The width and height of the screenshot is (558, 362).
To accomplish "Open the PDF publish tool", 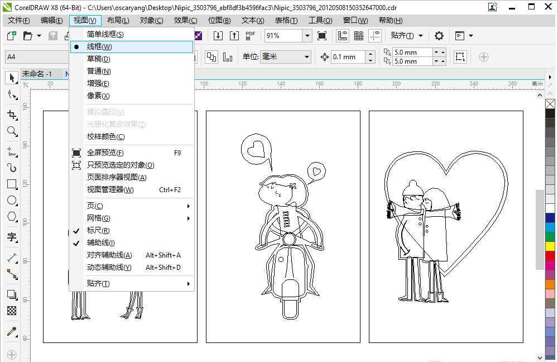I will (250, 35).
